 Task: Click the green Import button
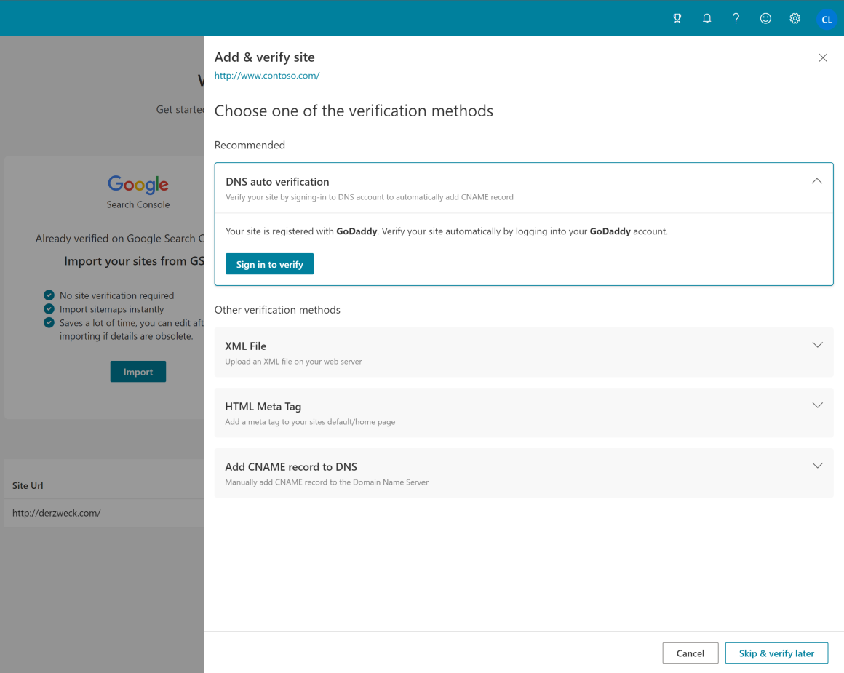point(138,371)
